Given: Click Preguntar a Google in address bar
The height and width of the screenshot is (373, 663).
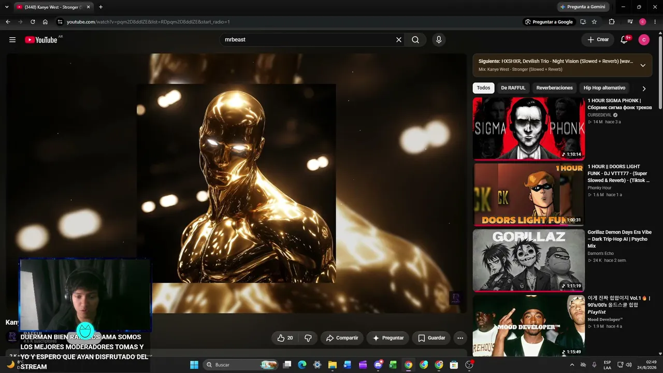Looking at the screenshot, I should point(549,22).
